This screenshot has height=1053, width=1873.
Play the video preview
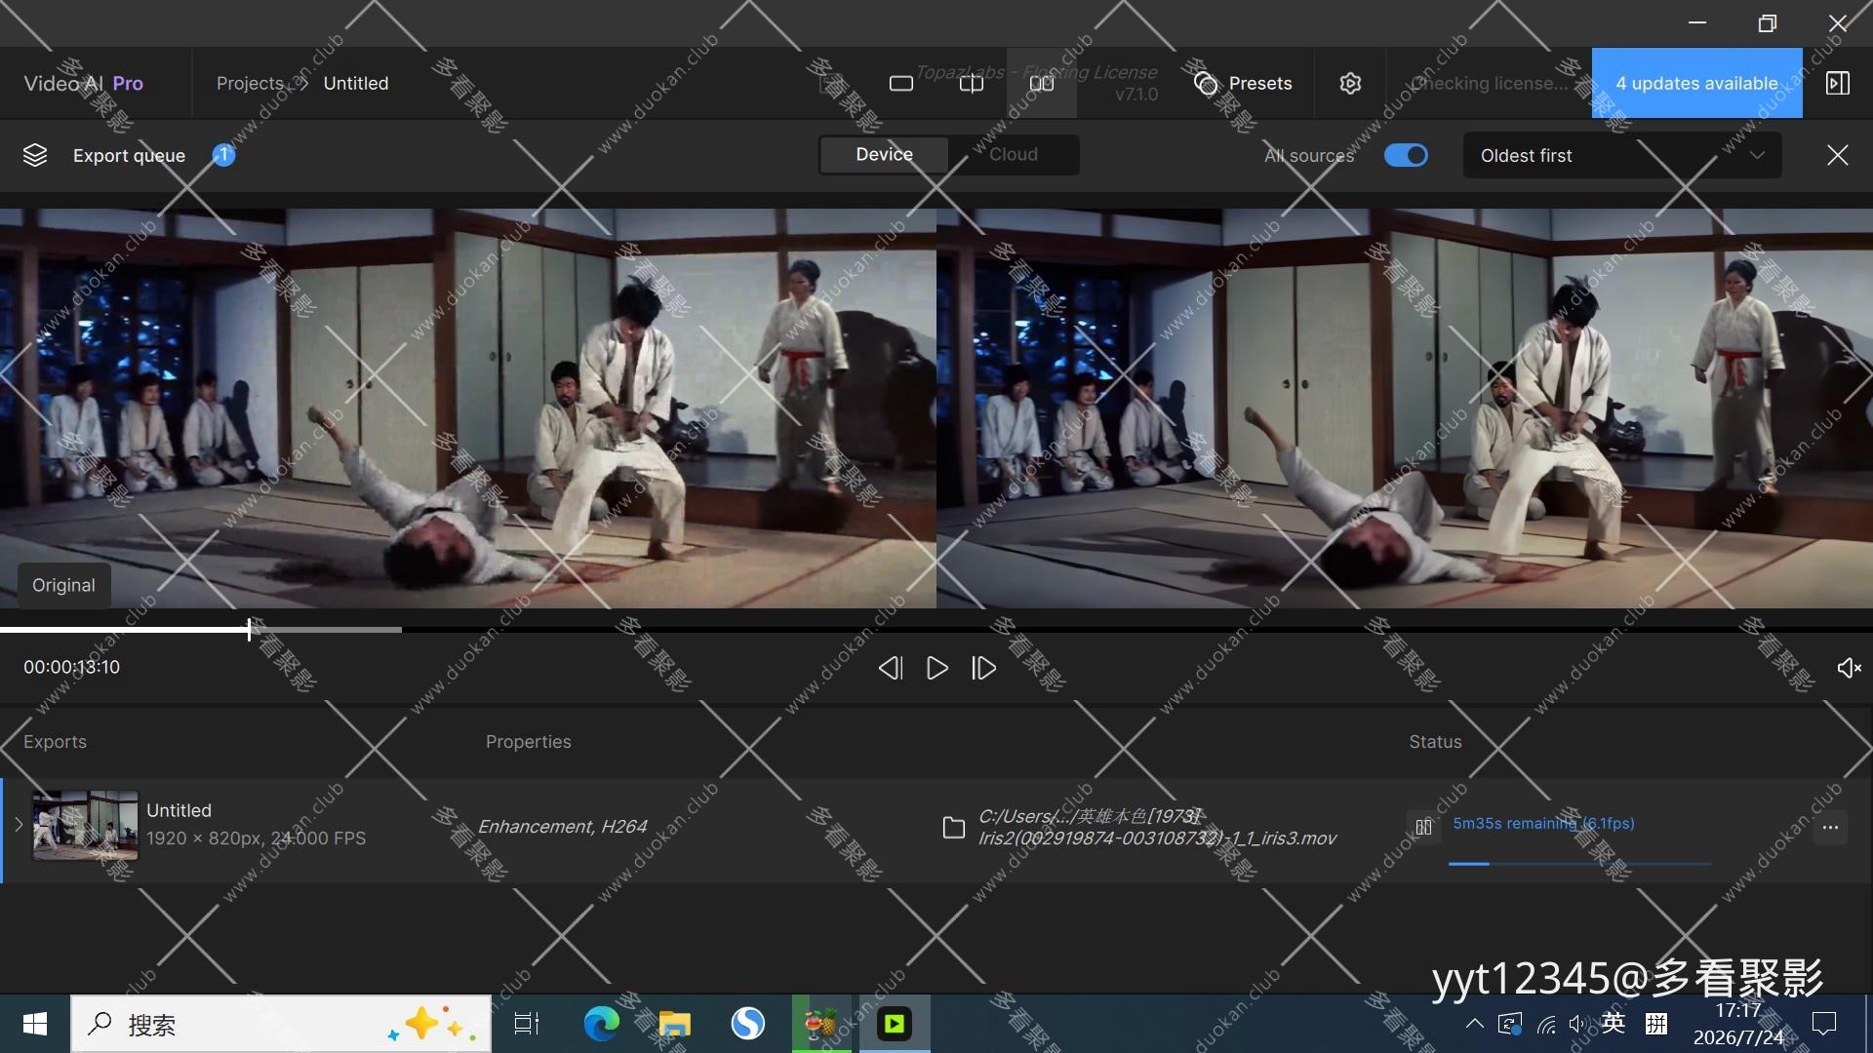pos(937,668)
